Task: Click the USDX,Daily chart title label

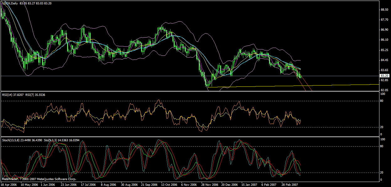Action: [x=10, y=3]
